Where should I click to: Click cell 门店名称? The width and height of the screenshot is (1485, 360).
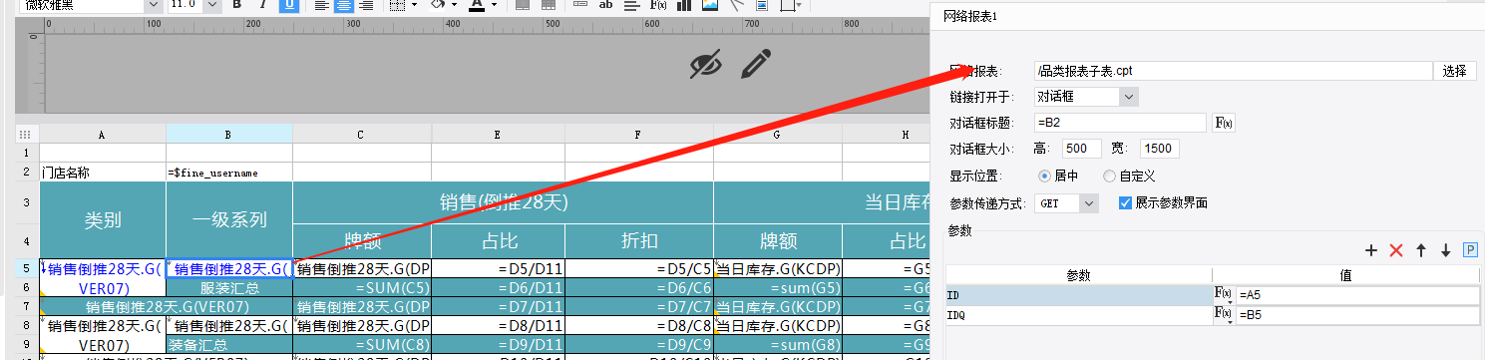(x=103, y=173)
